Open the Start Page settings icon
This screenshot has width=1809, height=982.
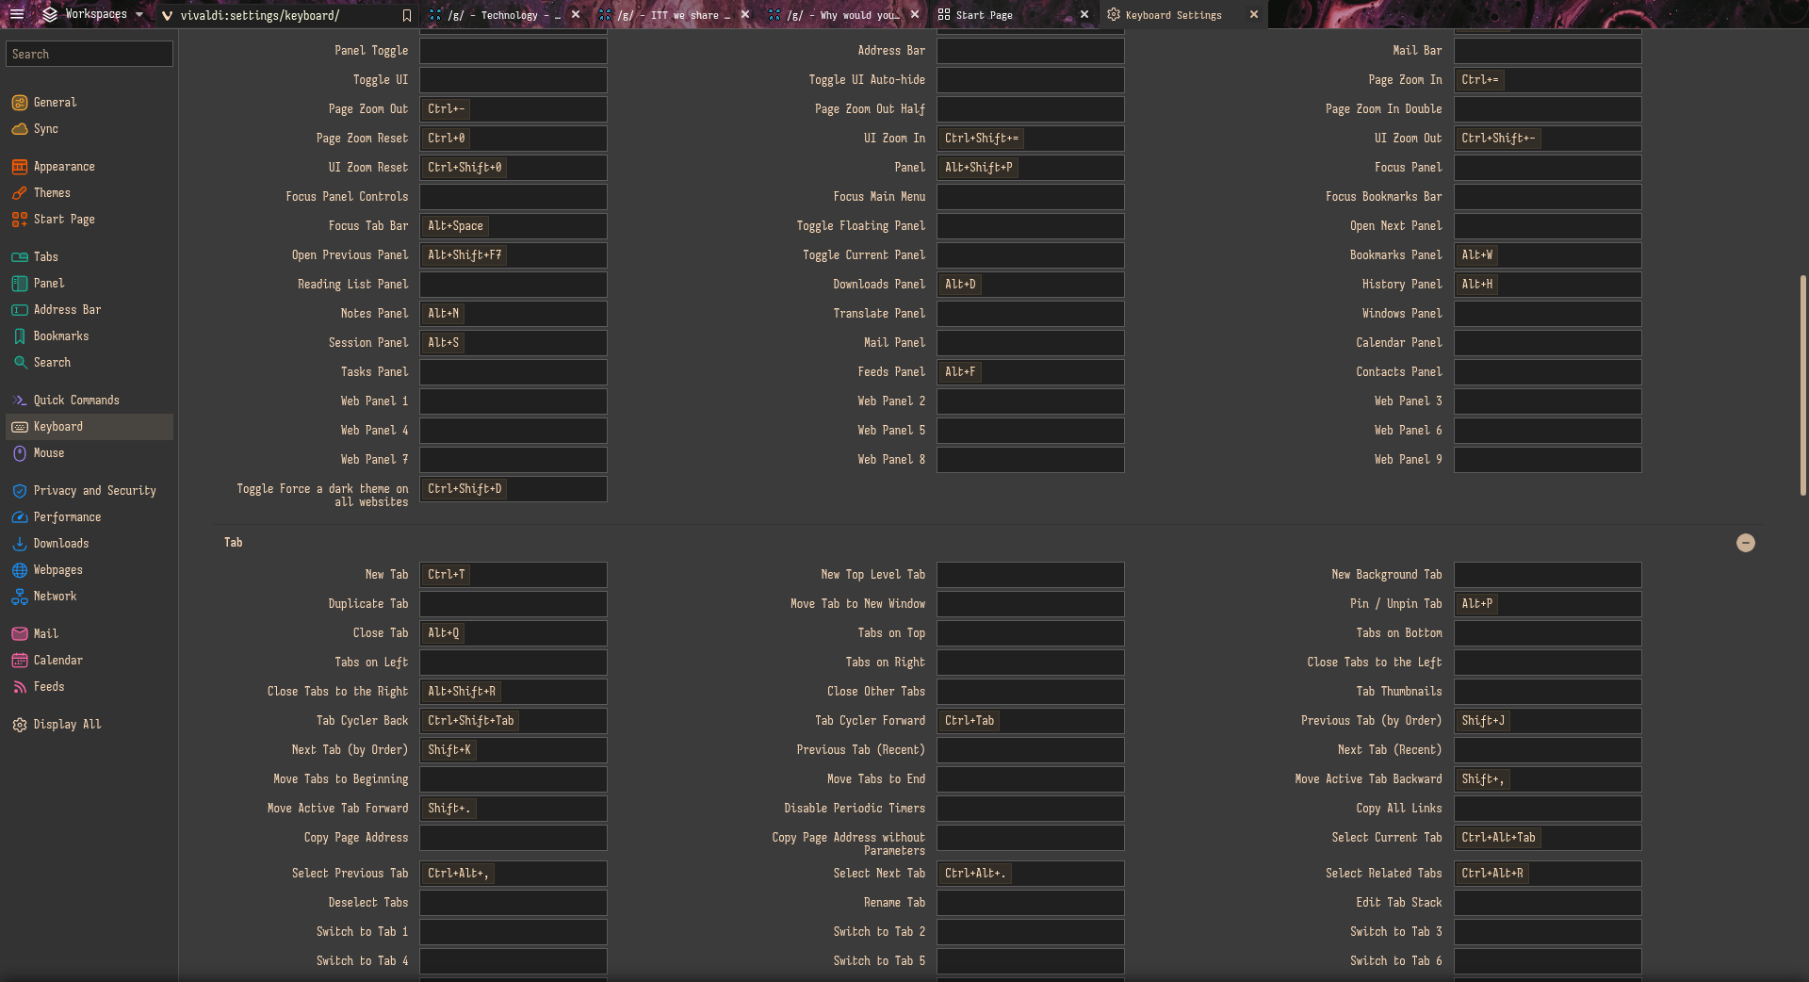[20, 220]
